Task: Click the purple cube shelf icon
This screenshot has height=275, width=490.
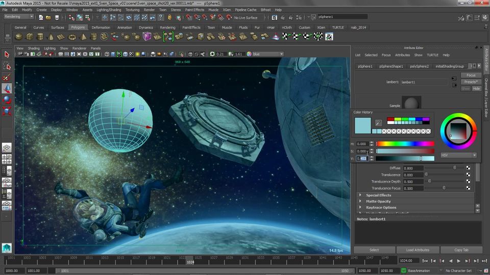Action: point(146,37)
